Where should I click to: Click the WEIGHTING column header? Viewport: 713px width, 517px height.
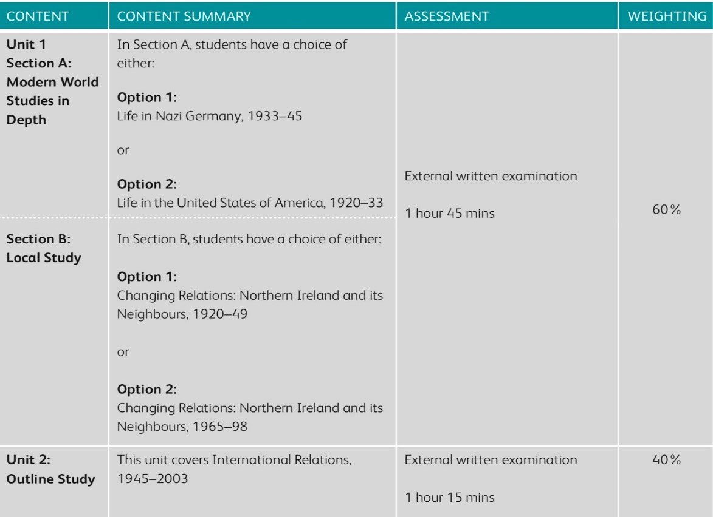(x=667, y=16)
